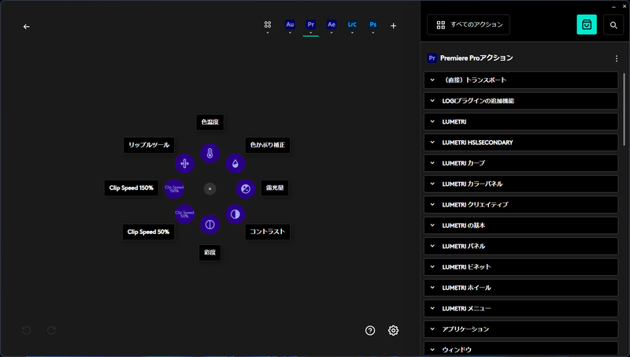
Task: Switch to the Photoshop (Ps) profile
Action: [372, 24]
